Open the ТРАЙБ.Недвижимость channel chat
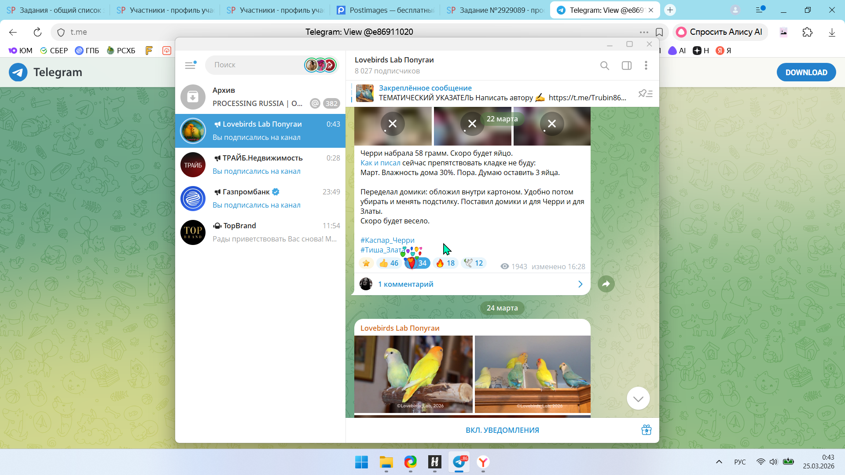 (x=260, y=164)
